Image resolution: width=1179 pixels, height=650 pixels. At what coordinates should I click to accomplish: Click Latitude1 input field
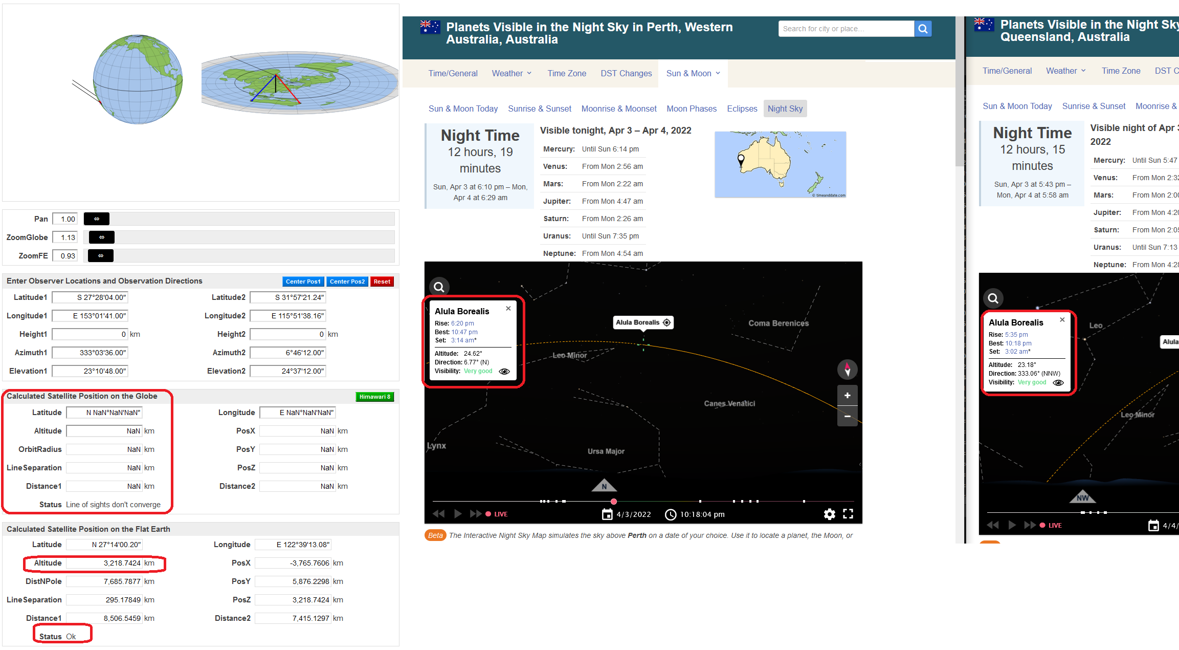pyautogui.click(x=90, y=297)
